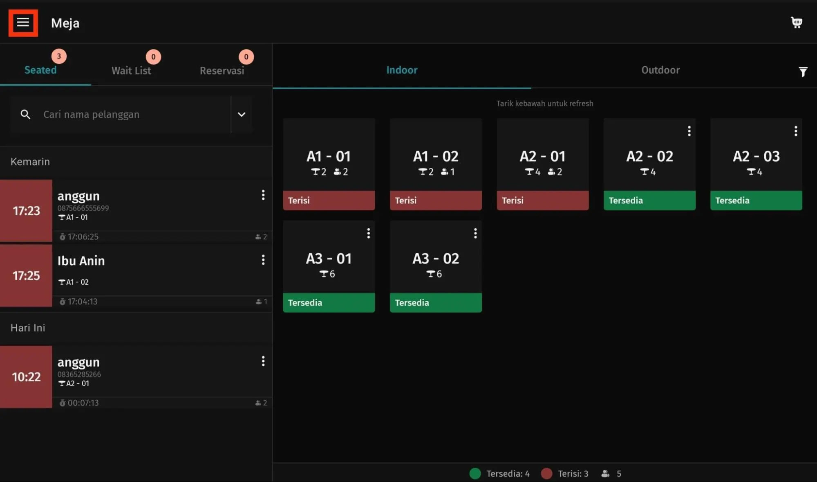
Task: Open options menu for table A2 - 02
Action: click(689, 131)
